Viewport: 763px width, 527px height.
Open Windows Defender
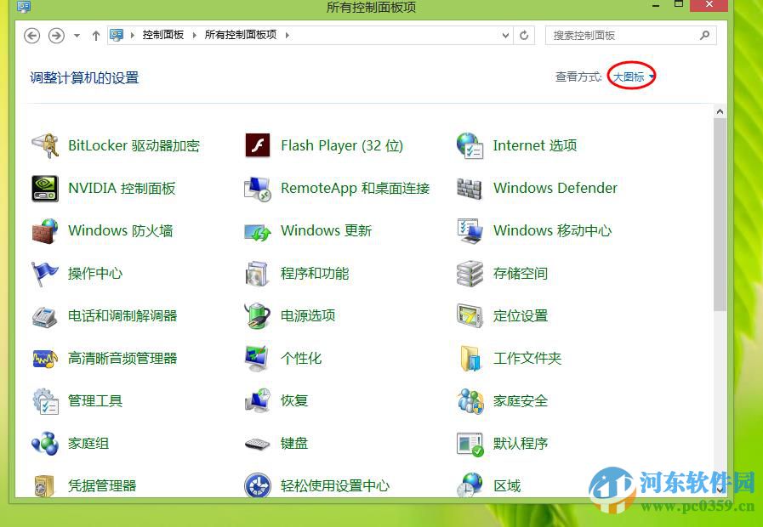point(555,188)
